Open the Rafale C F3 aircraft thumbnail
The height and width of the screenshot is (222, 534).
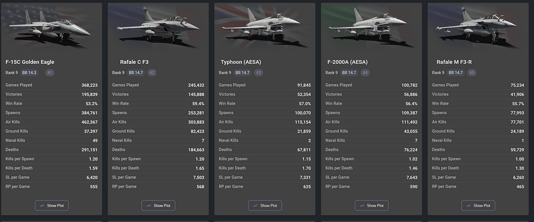click(158, 27)
